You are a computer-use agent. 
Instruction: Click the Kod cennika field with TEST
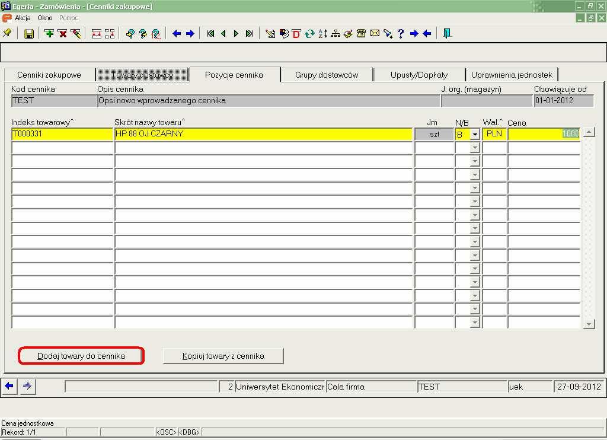tap(54, 101)
